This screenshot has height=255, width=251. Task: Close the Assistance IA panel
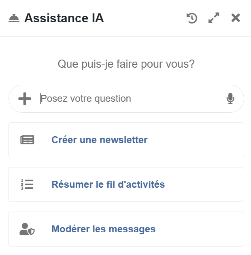(236, 18)
